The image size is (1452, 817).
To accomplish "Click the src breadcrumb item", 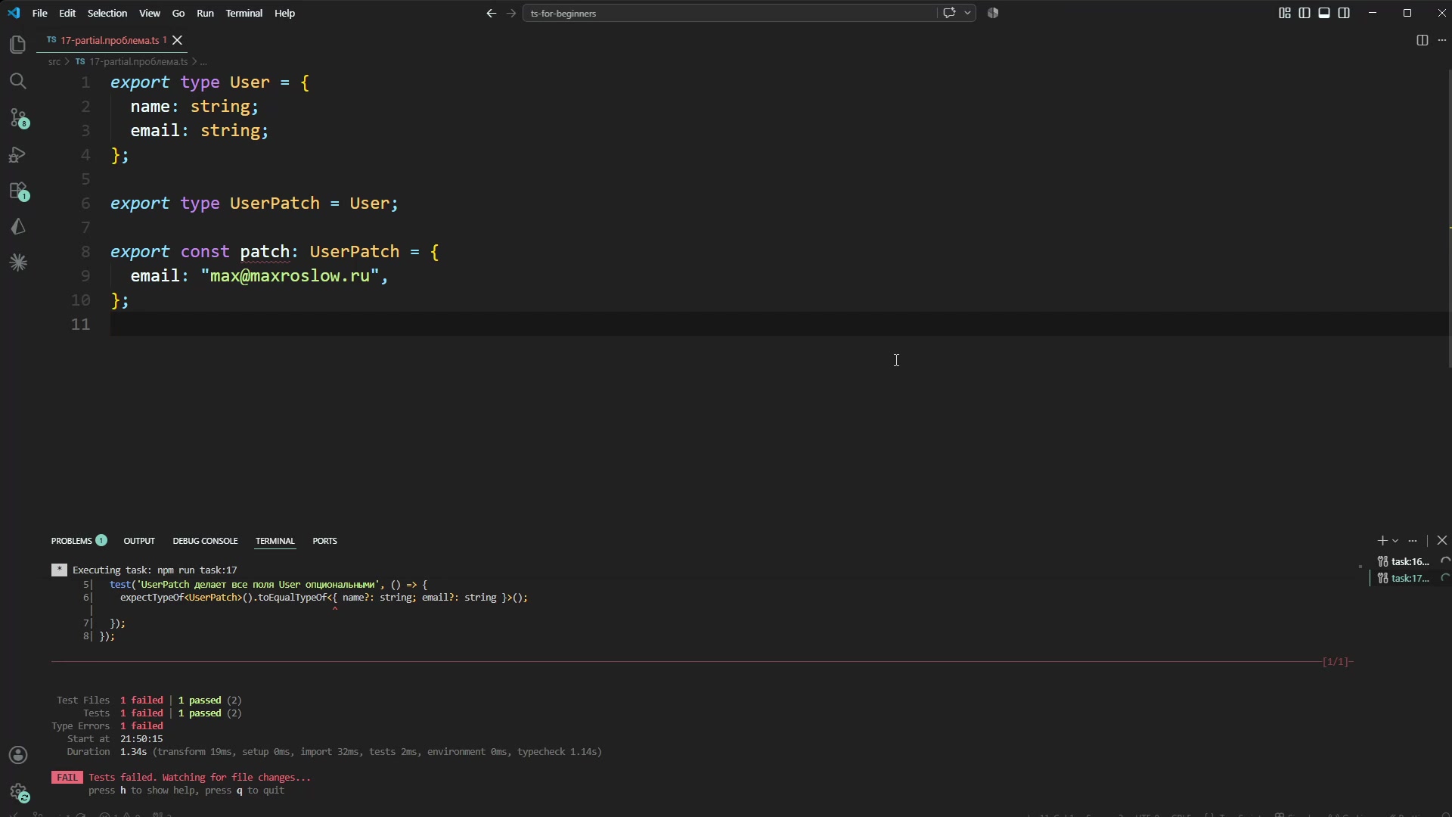I will point(54,61).
